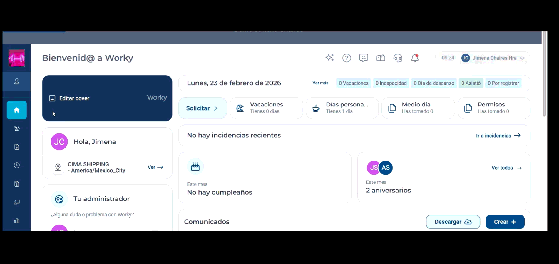Viewport: 559px width, 264px height.
Task: Click the page vertical scrollbar
Action: (x=544, y=74)
